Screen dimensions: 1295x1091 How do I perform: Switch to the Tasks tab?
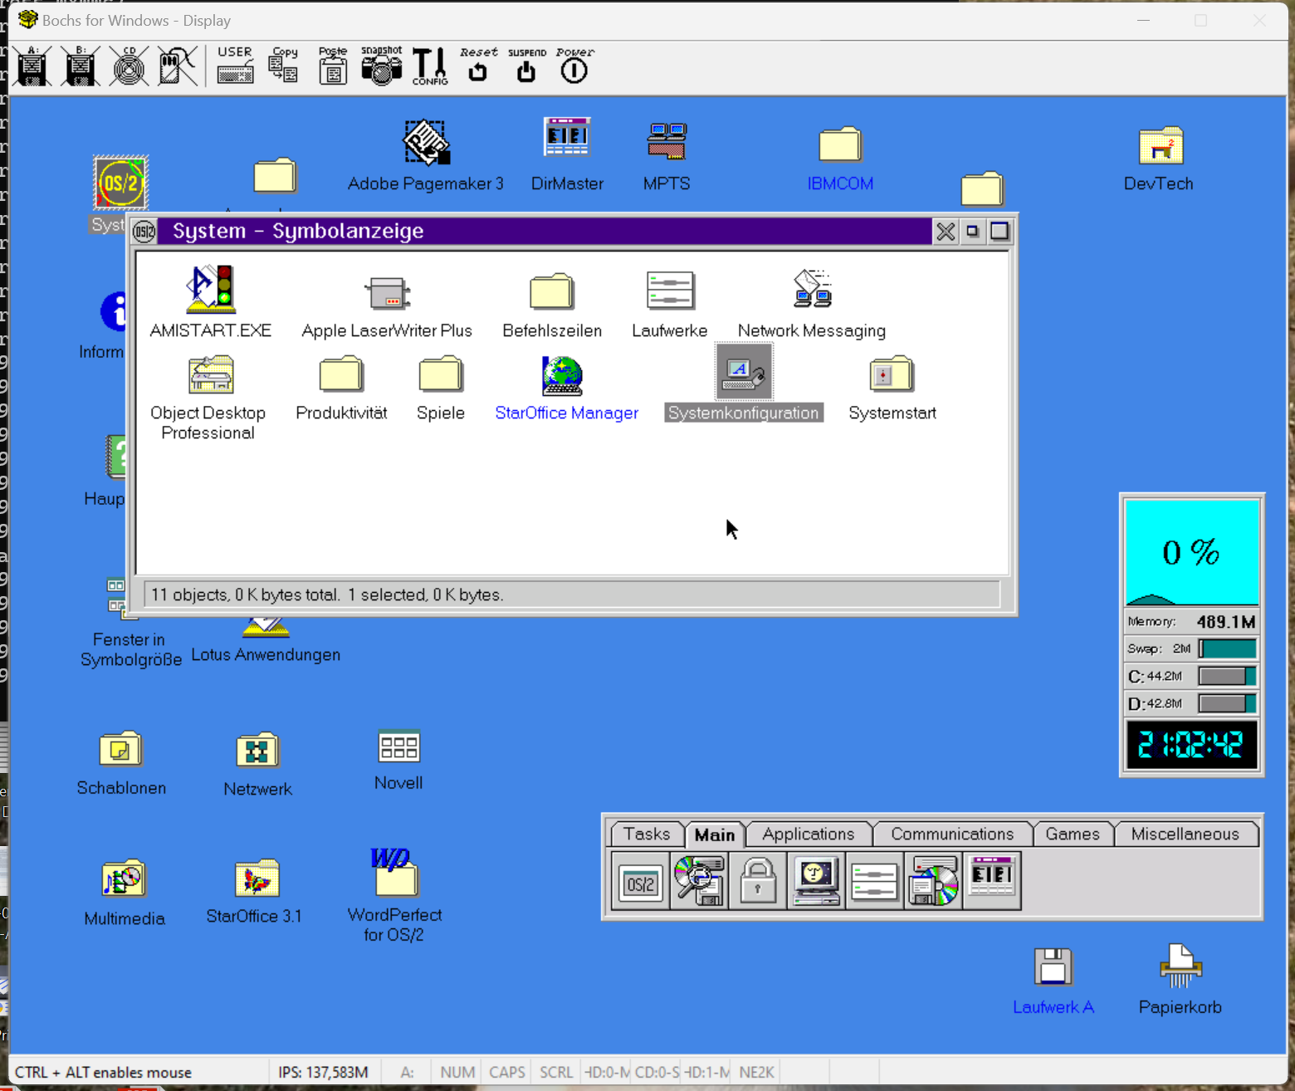[x=647, y=834]
